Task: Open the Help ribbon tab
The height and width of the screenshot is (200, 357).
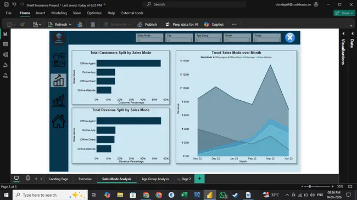Action: pyautogui.click(x=111, y=13)
